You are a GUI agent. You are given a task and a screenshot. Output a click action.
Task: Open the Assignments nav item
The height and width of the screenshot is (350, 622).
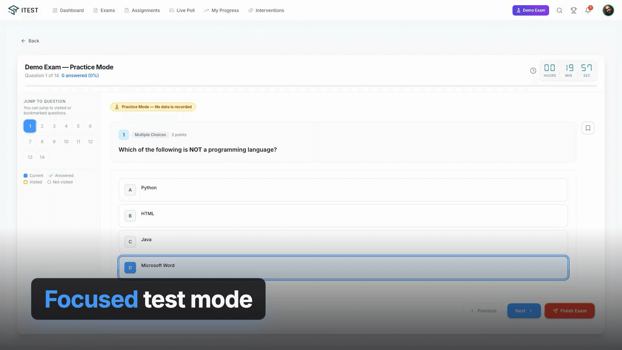pos(142,10)
